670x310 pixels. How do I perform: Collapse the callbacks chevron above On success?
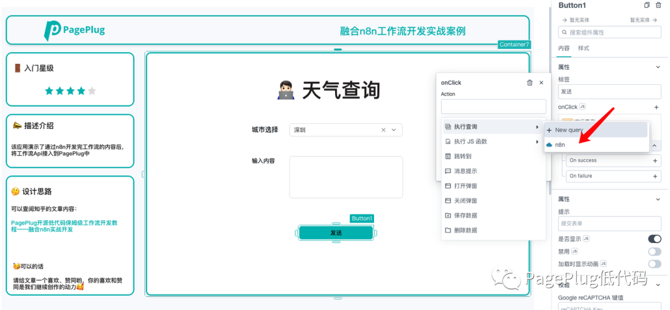(655, 146)
